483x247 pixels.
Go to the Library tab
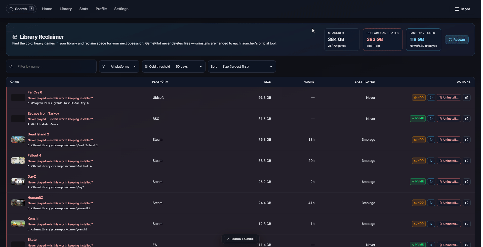(x=66, y=9)
